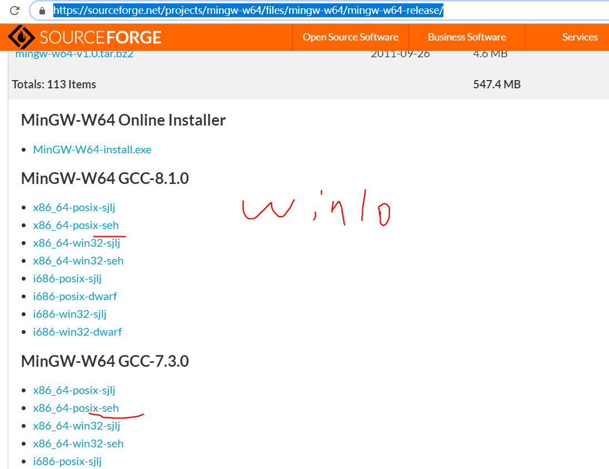Click i686-posix-sjlj under GCC-7.3.0
This screenshot has height=469, width=609.
point(67,461)
